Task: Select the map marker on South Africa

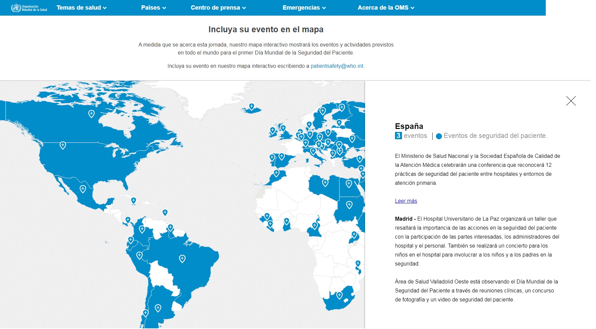Action: click(x=339, y=295)
